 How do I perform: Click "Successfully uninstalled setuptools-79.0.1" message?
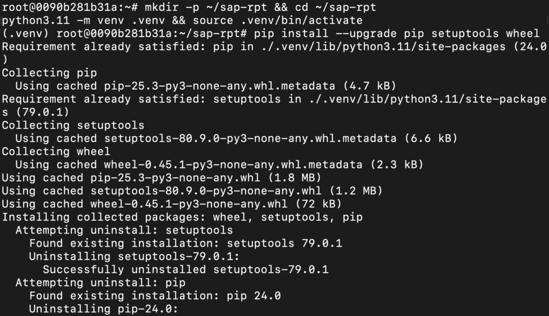pyautogui.click(x=186, y=269)
